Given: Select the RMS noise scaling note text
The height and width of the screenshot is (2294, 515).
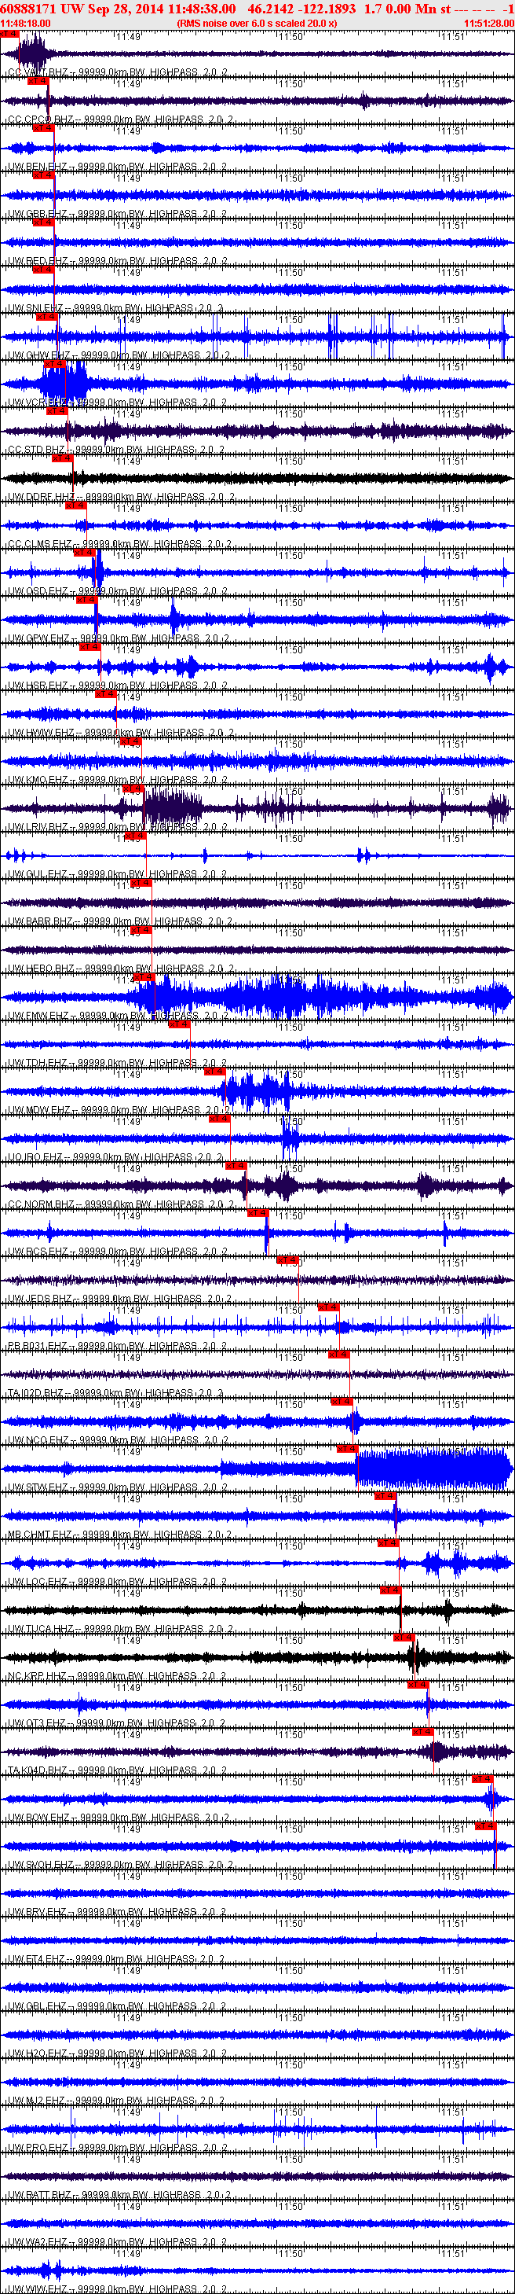Looking at the screenshot, I should click(257, 23).
